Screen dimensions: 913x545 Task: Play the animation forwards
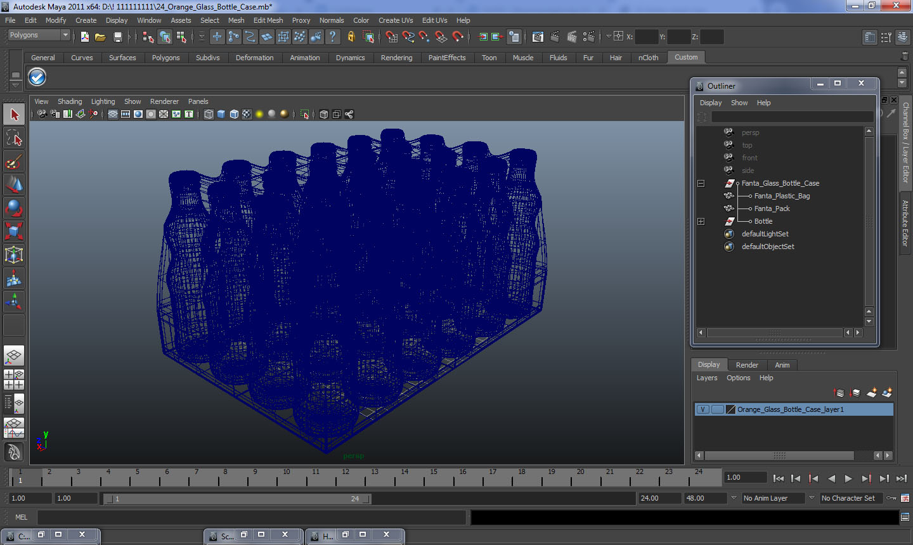coord(848,479)
